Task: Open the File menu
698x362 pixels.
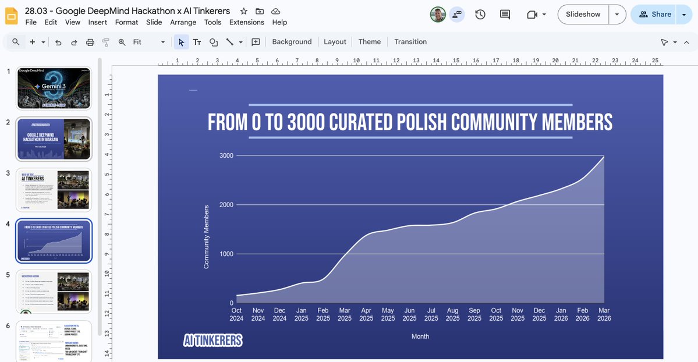Action: (31, 22)
